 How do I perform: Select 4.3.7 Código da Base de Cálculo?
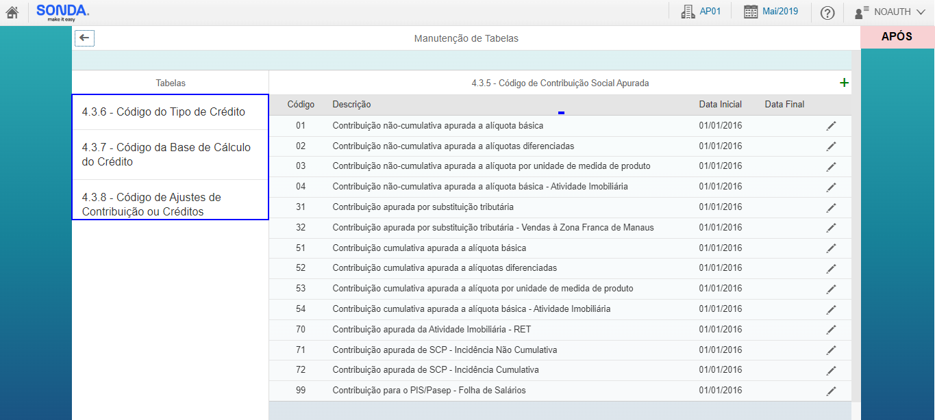[166, 155]
